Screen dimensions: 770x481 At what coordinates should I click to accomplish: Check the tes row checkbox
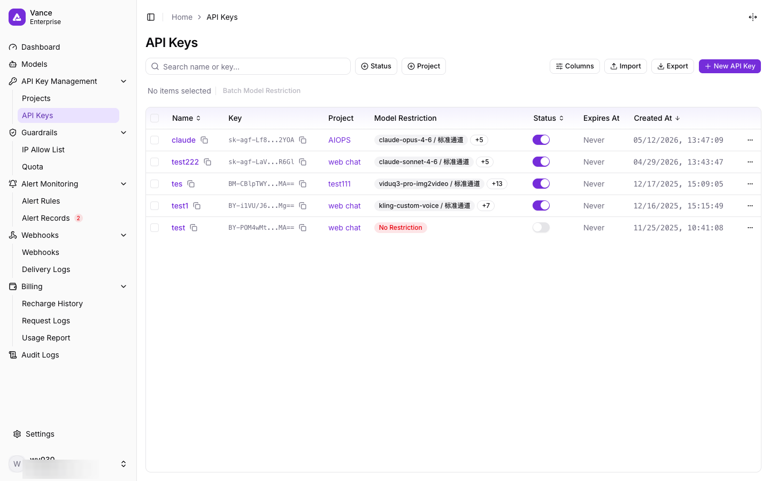155,184
